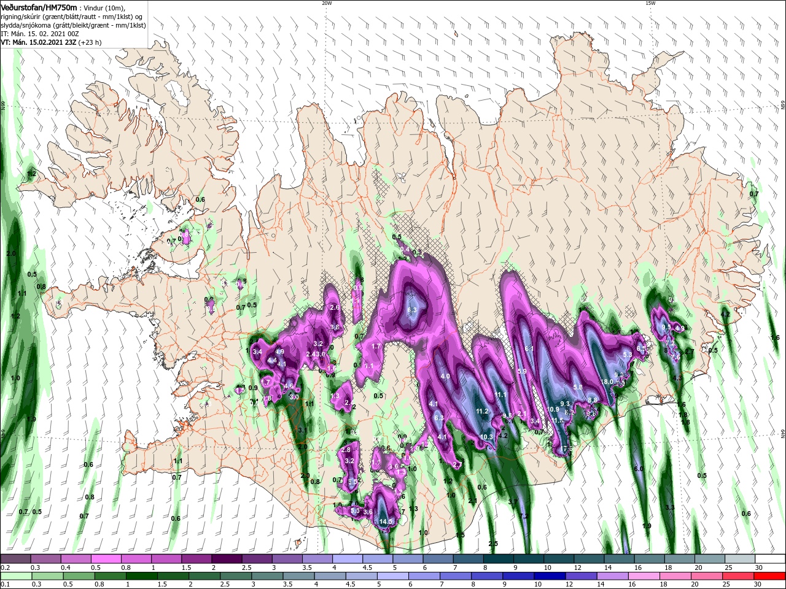The width and height of the screenshot is (786, 589).
Task: Click the 10.9 precipitation value on the map
Action: click(x=553, y=409)
